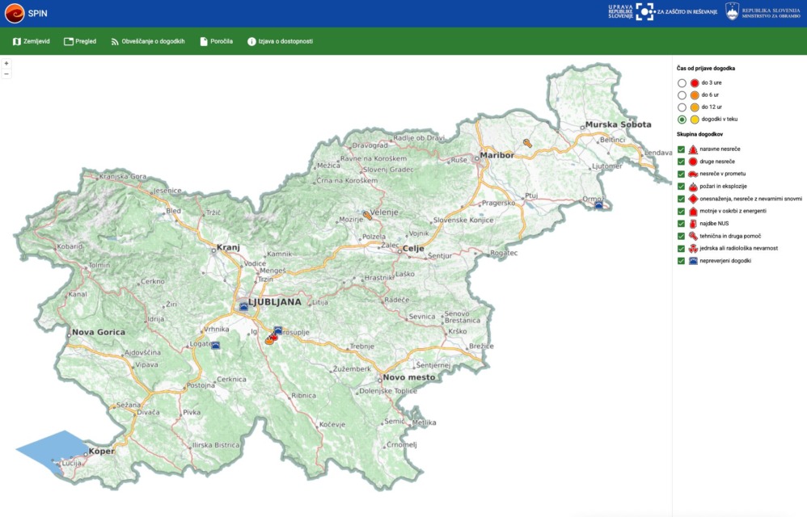Viewport: 807px width, 517px height.
Task: Click the Murska Sobota label on the map
Action: tap(618, 124)
